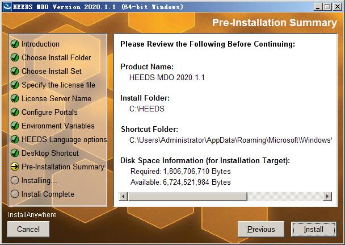Screen dimensions: 345x245
Task: Click the Required 1,806,706,710 Bytes line
Action: (180, 172)
